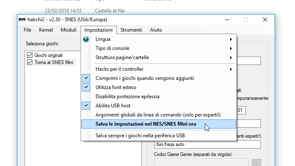Toggle Salva sempre i giochi nella periferica USB

tap(159, 136)
